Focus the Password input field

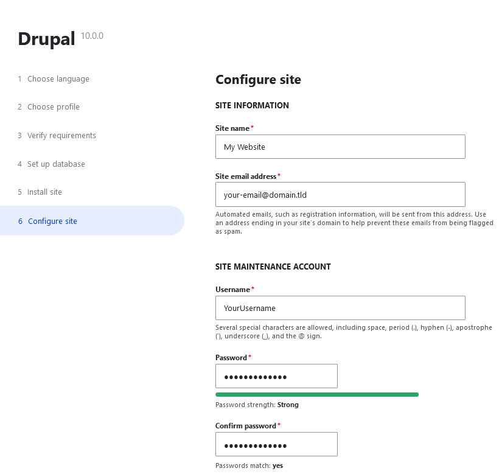[276, 376]
